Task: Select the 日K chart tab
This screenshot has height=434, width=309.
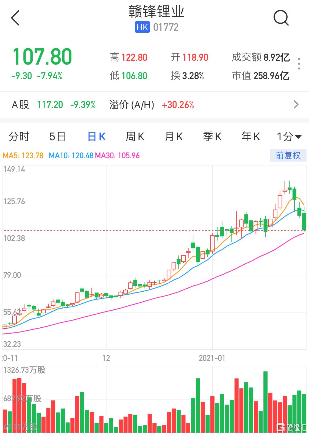Action: click(x=97, y=137)
